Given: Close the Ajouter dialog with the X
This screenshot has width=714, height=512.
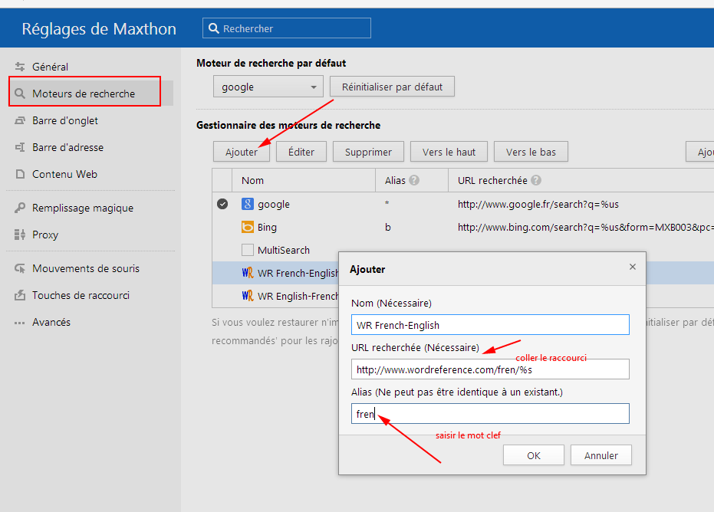Looking at the screenshot, I should tap(633, 267).
